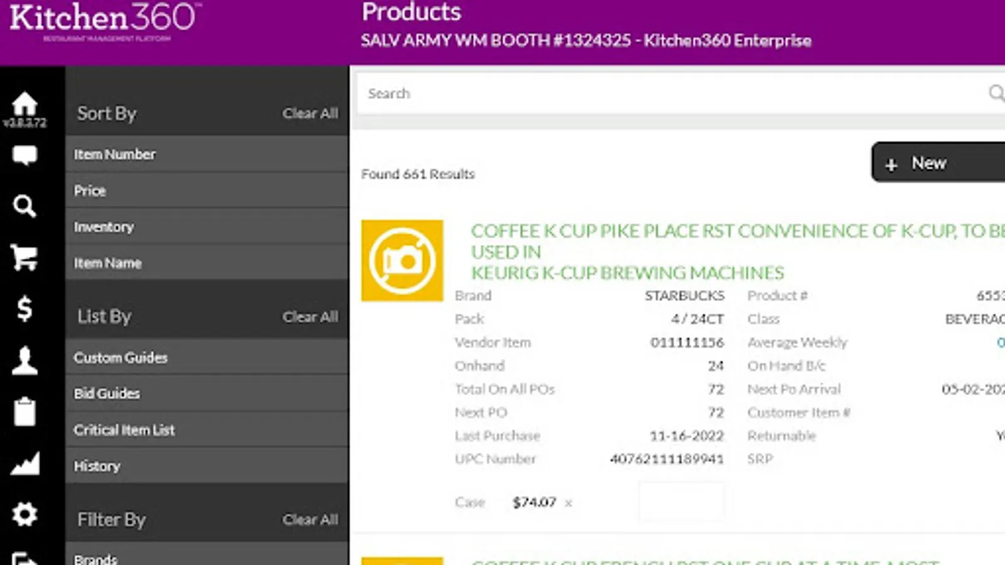
Task: Click the case quantity input box
Action: [682, 502]
